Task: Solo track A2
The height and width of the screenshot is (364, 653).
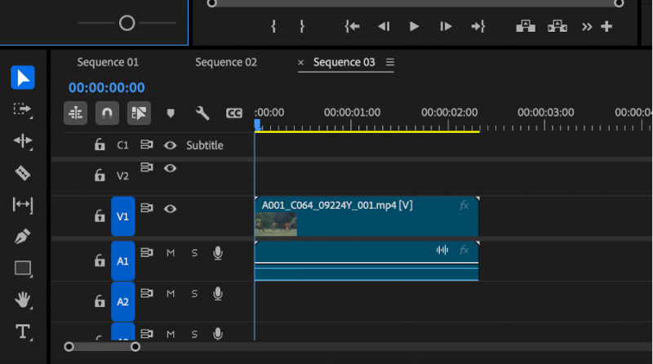Action: (194, 294)
